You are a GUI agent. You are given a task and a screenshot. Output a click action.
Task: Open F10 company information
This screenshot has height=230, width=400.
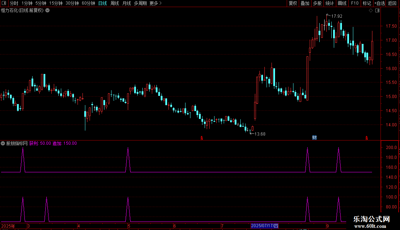tap(355, 3)
